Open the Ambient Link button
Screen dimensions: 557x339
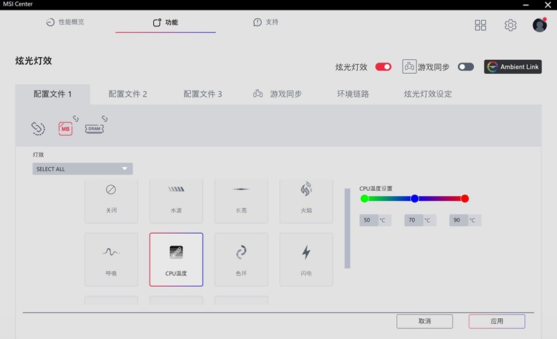coord(513,67)
